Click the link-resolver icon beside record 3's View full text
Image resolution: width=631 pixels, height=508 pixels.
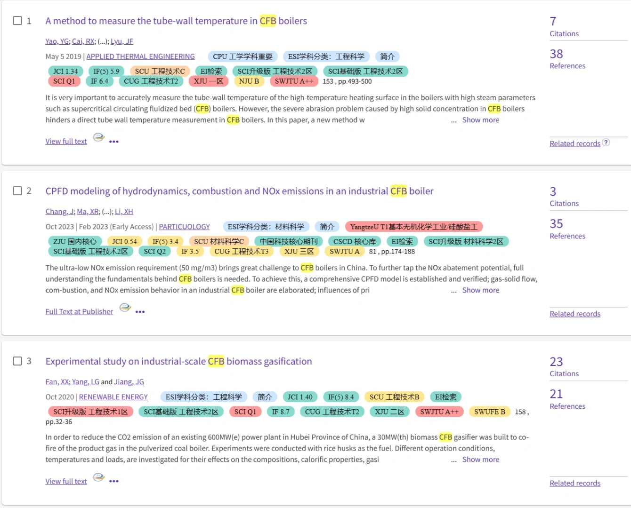[x=98, y=477]
